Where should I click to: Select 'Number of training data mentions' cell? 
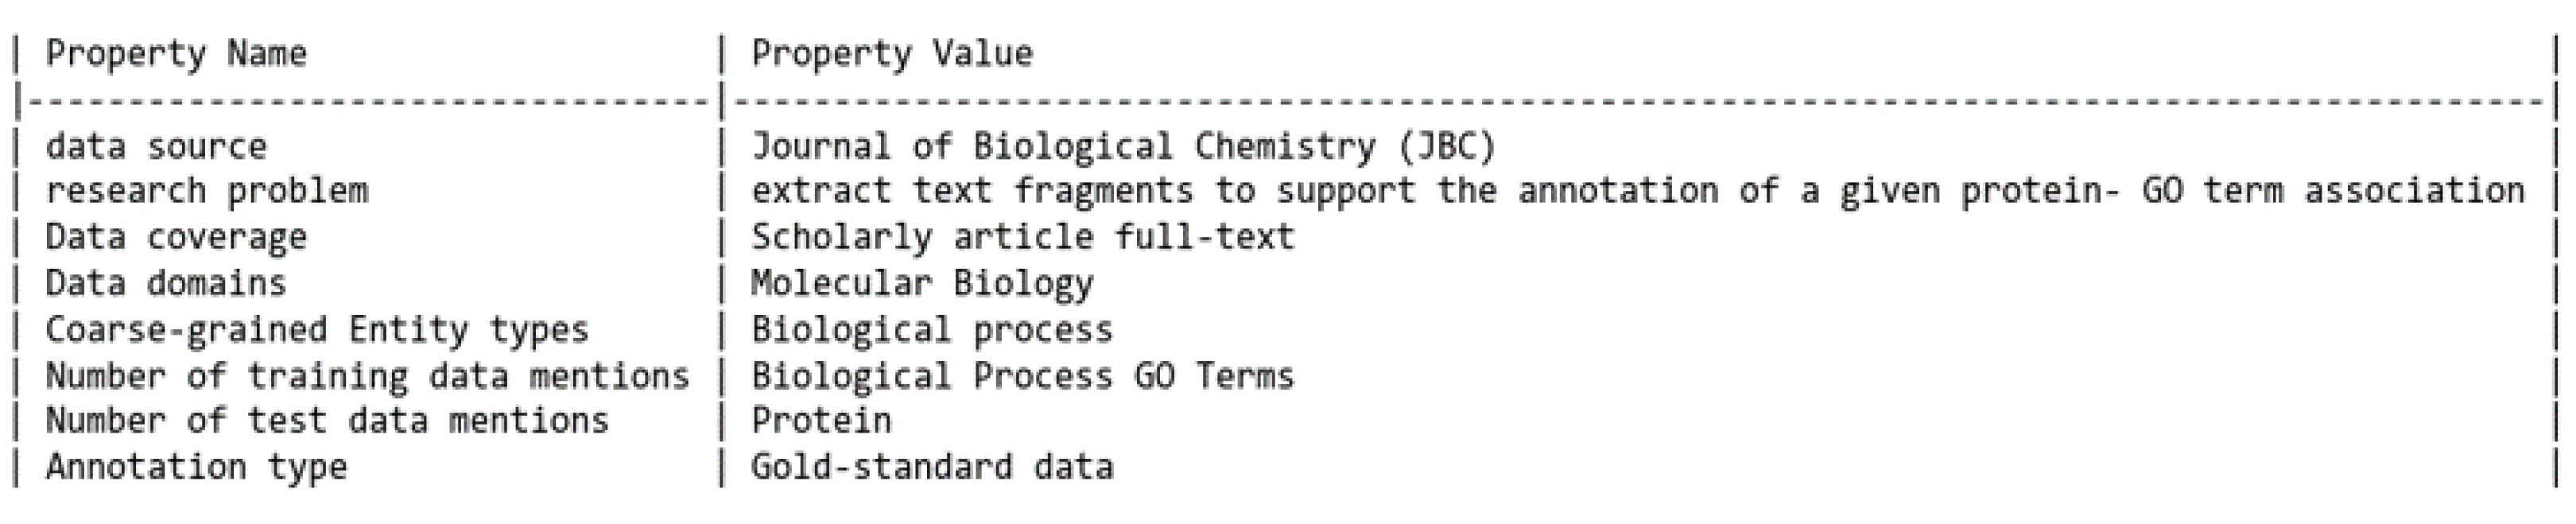click(368, 376)
